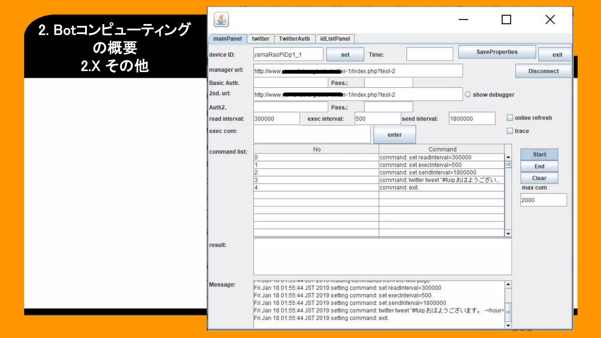Select row 'command: exit.' in command list
Screen dimensions: 601x338
point(379,188)
